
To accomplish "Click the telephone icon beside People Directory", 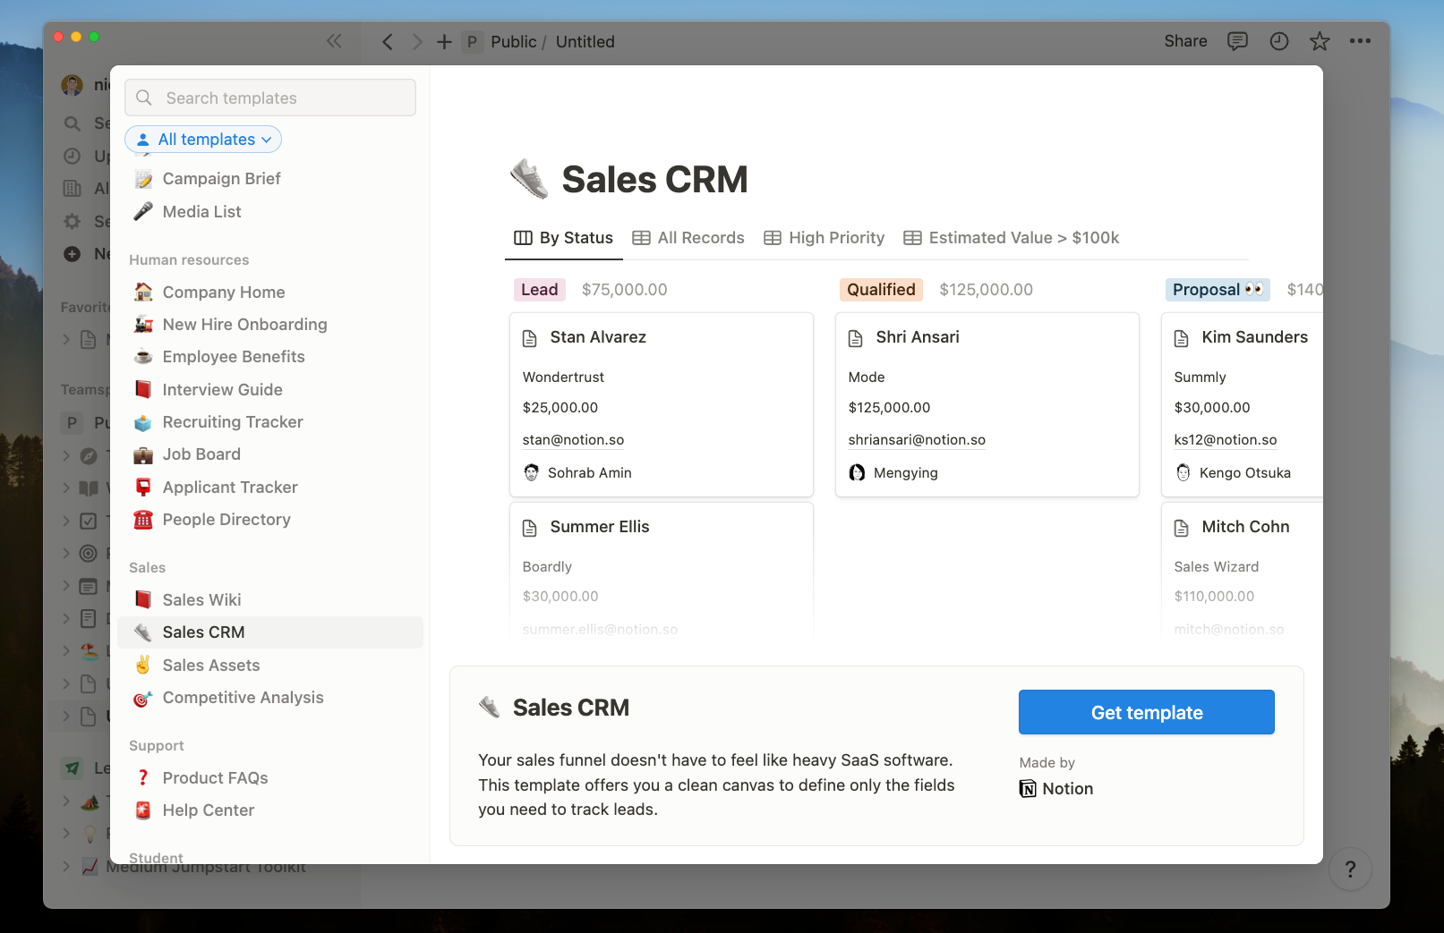I will [x=143, y=519].
